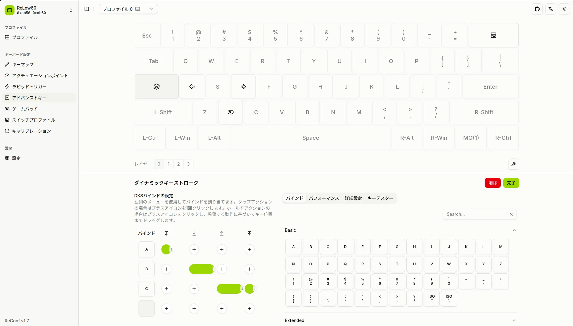The width and height of the screenshot is (573, 326).
Task: Select the Space key on the keyboard
Action: point(311,138)
